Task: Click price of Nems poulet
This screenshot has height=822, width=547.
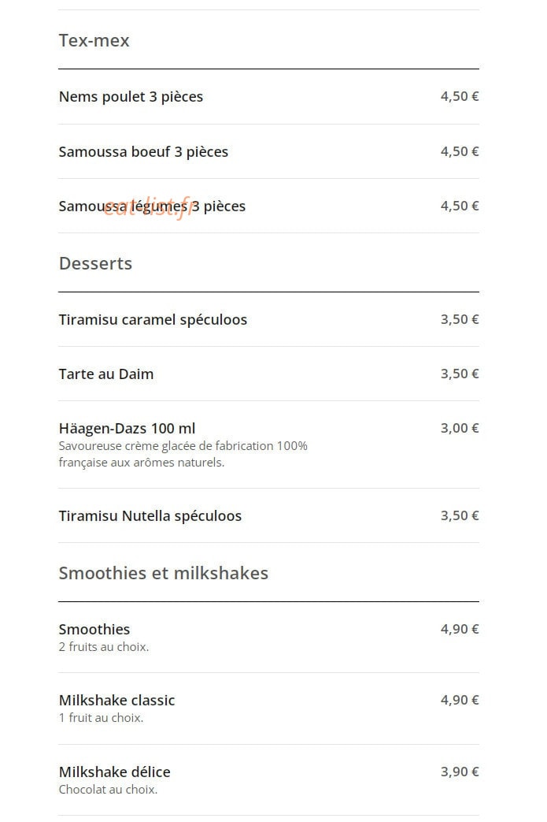Action: (460, 96)
